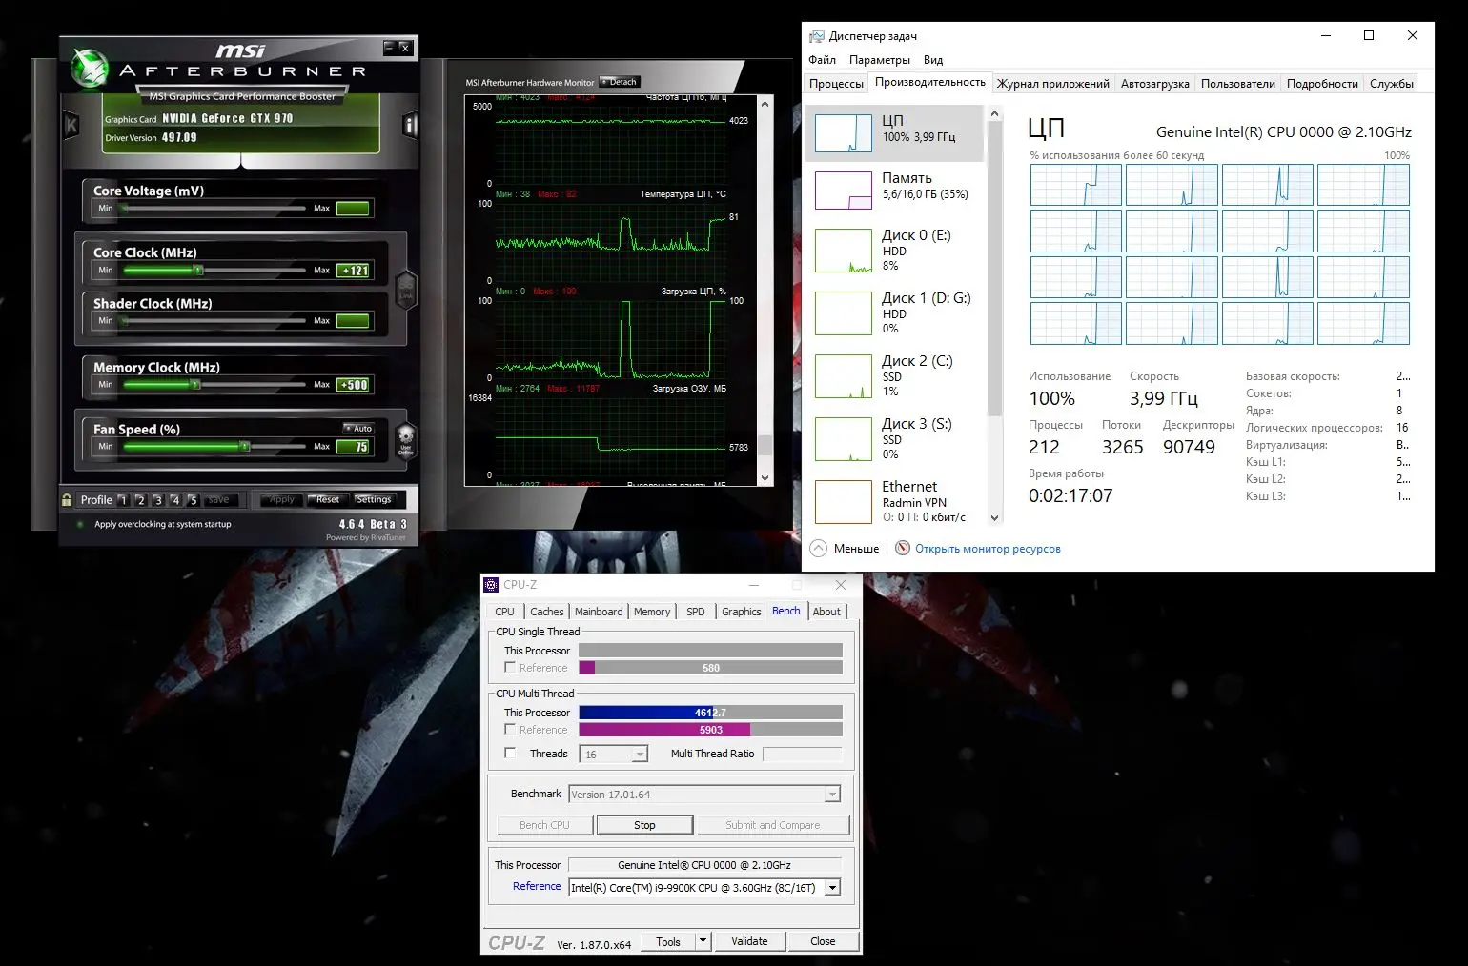Open the Mainboard tab in CPU-Z
This screenshot has width=1468, height=966.
click(599, 612)
